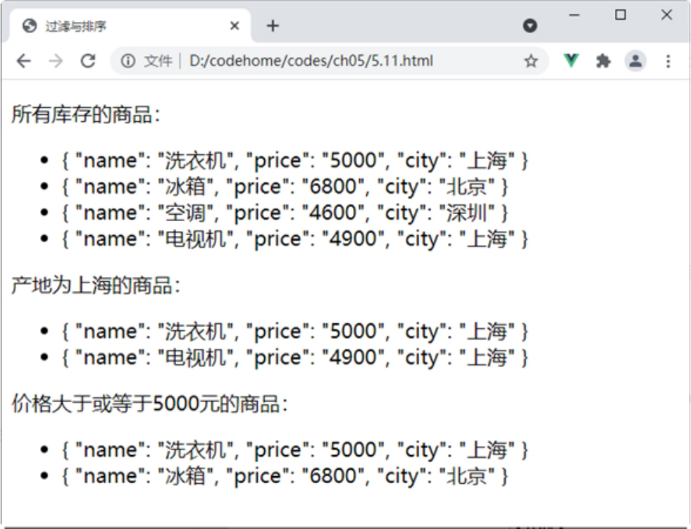
Task: Expand the circled down-arrow in tab strip
Action: click(530, 26)
